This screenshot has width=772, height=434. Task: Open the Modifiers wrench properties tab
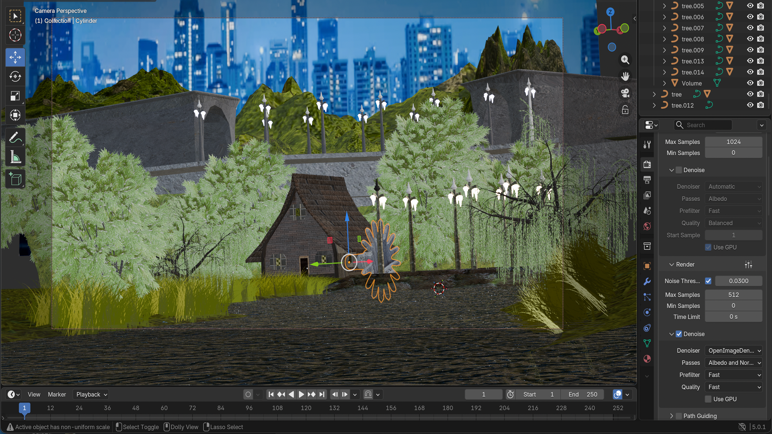coord(647,282)
